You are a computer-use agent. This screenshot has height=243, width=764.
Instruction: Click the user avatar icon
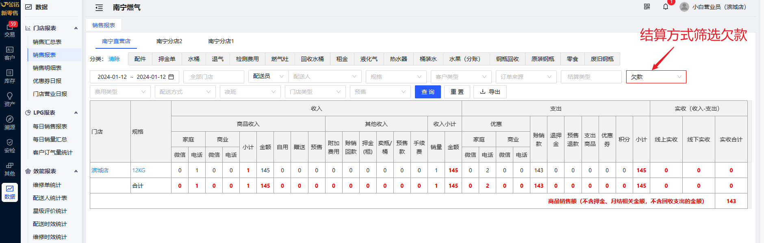point(684,7)
